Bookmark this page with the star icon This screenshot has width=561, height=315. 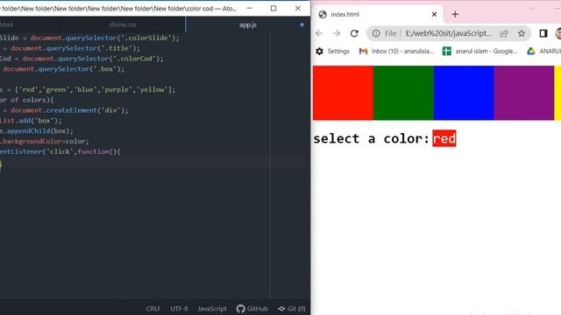[522, 33]
